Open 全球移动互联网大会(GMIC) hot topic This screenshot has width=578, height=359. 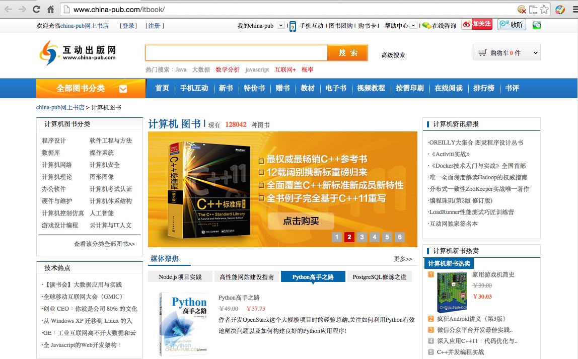click(82, 297)
